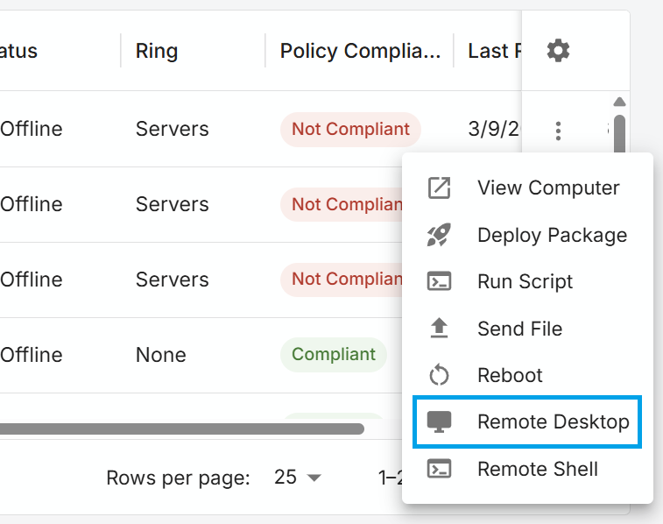
Task: Open the rows per page dropdown
Action: click(298, 478)
